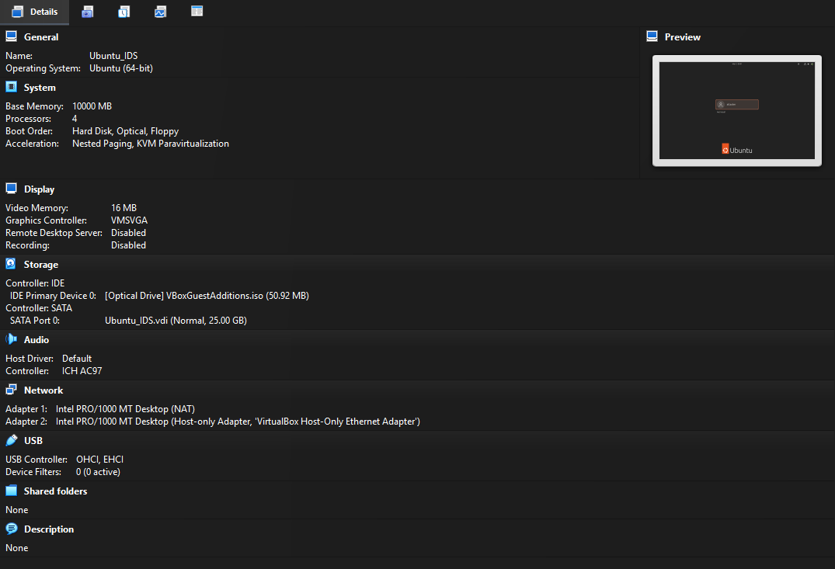The width and height of the screenshot is (835, 569).
Task: Open Display settings via its heading
Action: tap(39, 189)
